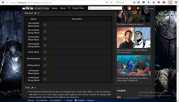Open the user avatar menu
The image size is (179, 102).
pos(129,8)
